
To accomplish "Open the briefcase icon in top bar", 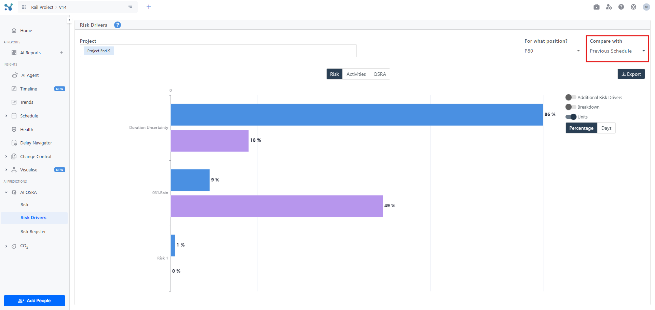I will click(x=597, y=7).
